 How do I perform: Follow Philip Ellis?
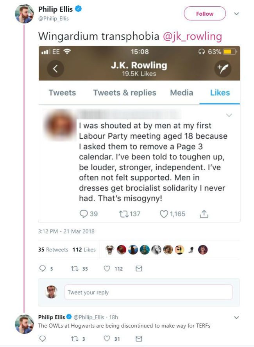(x=205, y=14)
